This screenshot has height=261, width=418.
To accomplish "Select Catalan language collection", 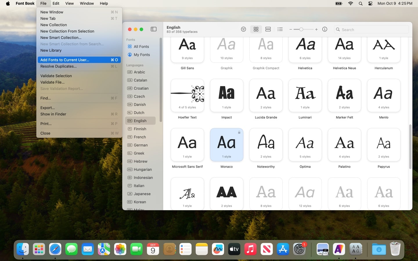I will pyautogui.click(x=140, y=80).
